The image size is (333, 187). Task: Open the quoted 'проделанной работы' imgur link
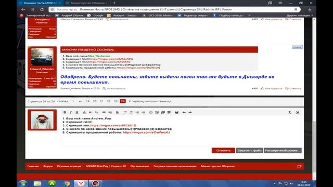coord(139,68)
